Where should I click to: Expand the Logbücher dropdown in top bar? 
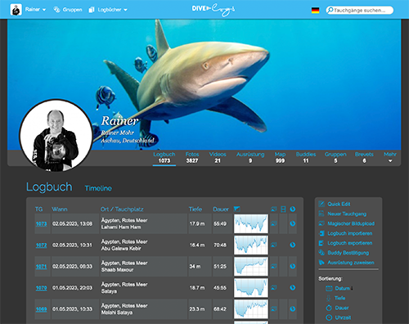(x=112, y=10)
